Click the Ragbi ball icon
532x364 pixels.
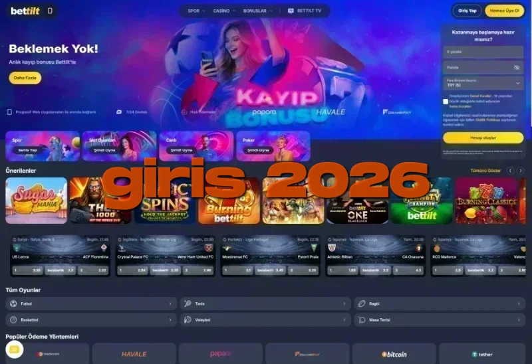tap(362, 304)
